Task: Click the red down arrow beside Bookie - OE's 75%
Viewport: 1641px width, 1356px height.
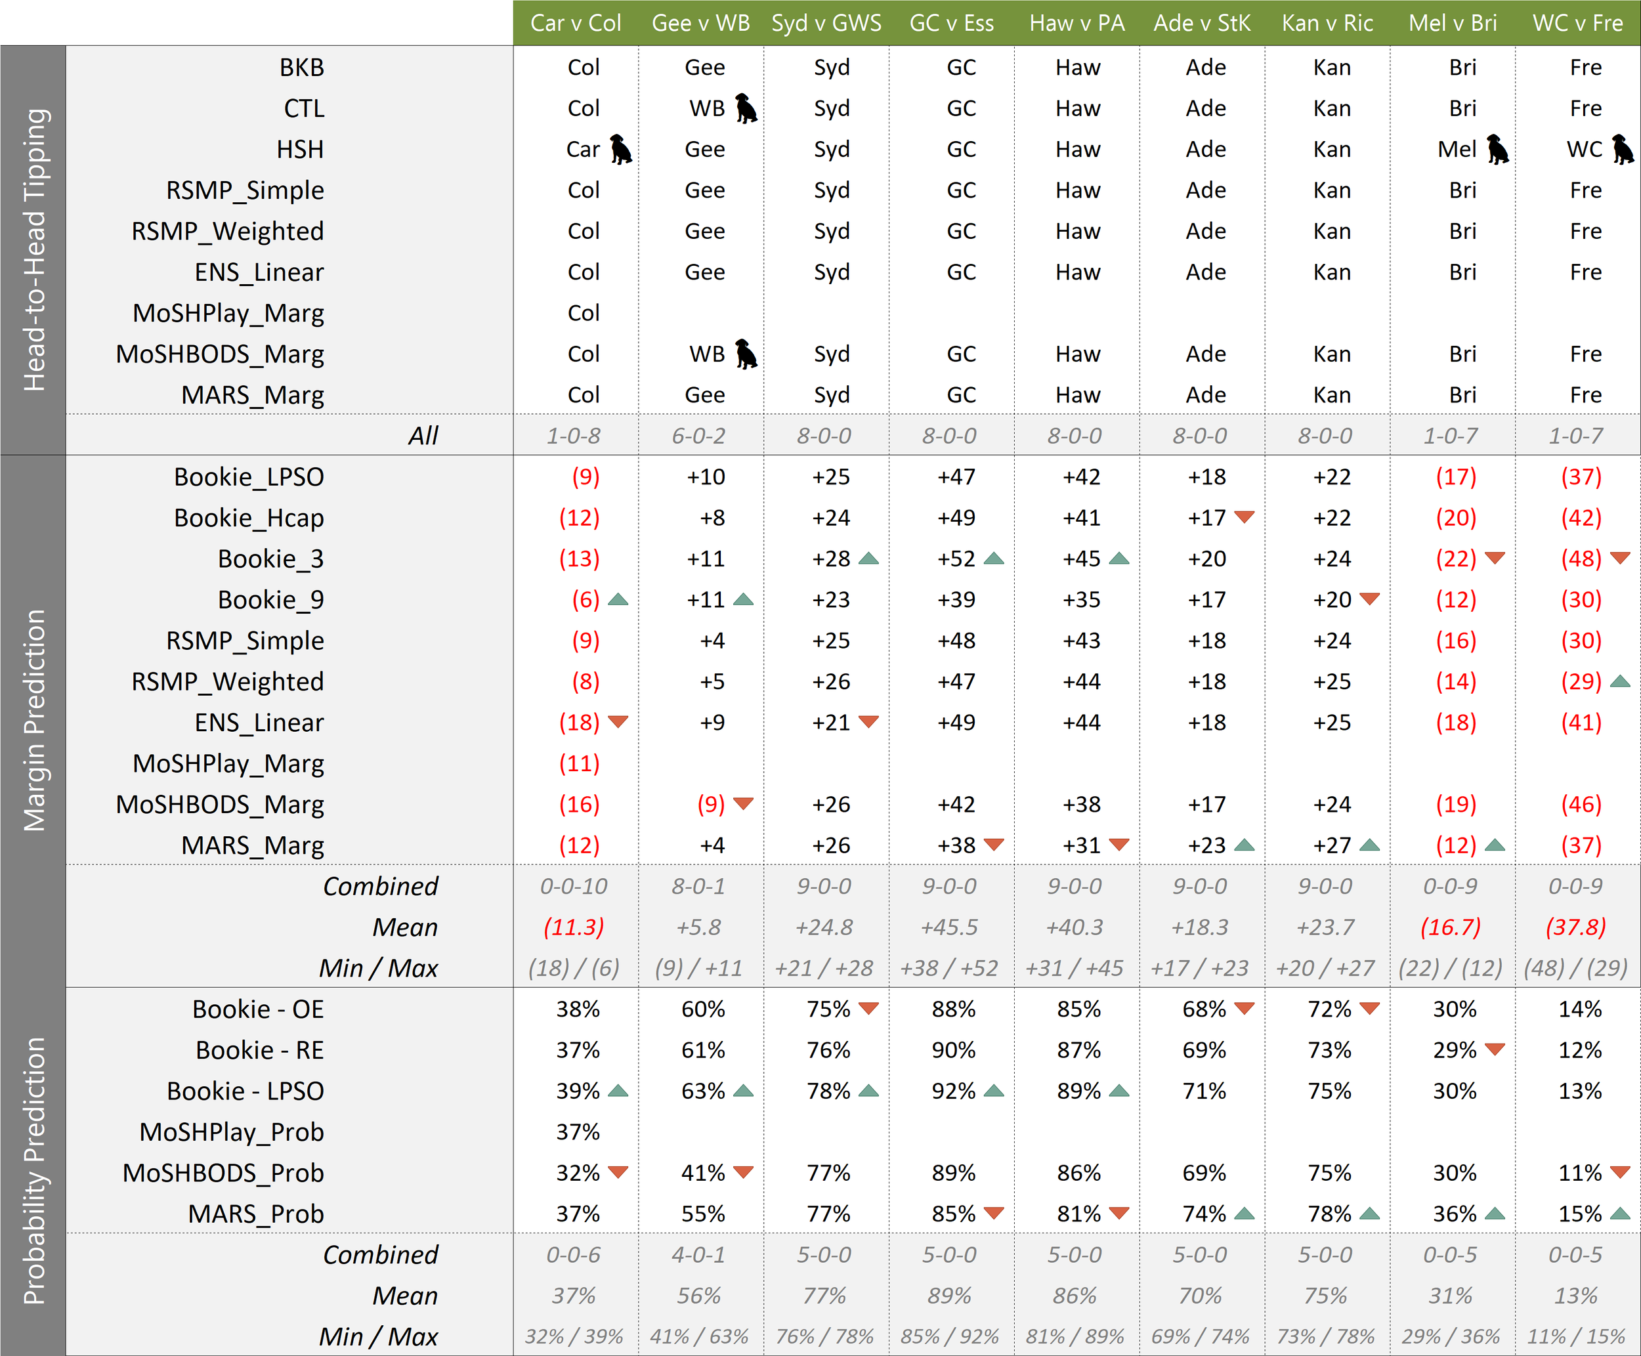Action: pos(868,1008)
